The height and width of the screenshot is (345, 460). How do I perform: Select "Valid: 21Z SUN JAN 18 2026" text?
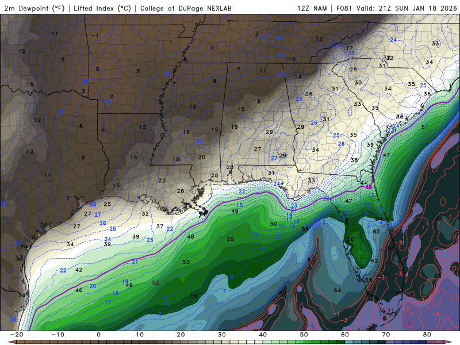[407, 8]
